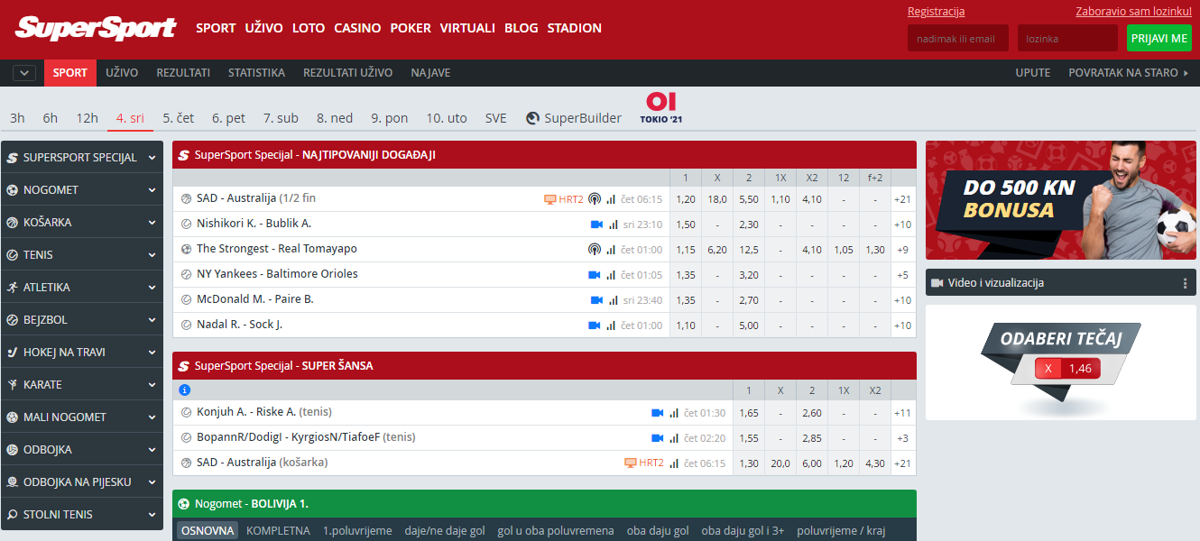Image resolution: width=1200 pixels, height=541 pixels.
Task: Click the lozinka password field
Action: (x=1067, y=38)
